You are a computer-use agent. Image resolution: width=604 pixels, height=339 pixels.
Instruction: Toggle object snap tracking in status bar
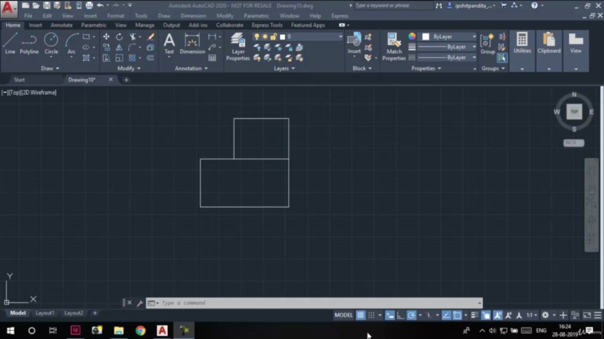pyautogui.click(x=446, y=315)
